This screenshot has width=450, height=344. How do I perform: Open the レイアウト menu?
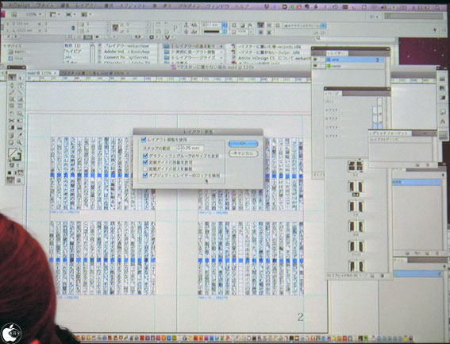(86, 6)
